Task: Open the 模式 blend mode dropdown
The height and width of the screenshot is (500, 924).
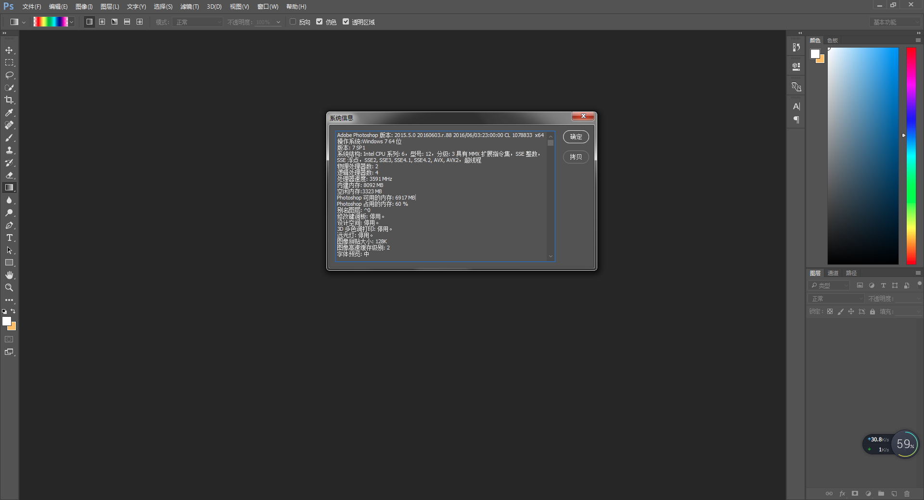Action: [198, 22]
